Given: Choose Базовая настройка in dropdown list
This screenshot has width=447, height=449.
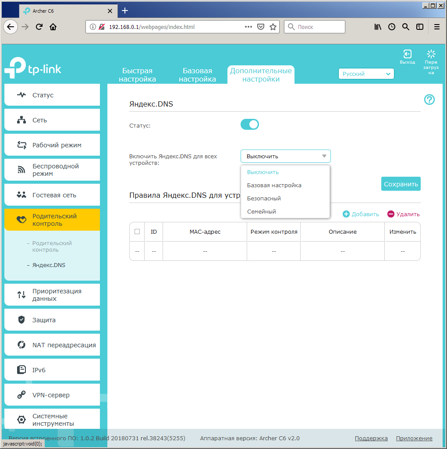Looking at the screenshot, I should [x=285, y=185].
